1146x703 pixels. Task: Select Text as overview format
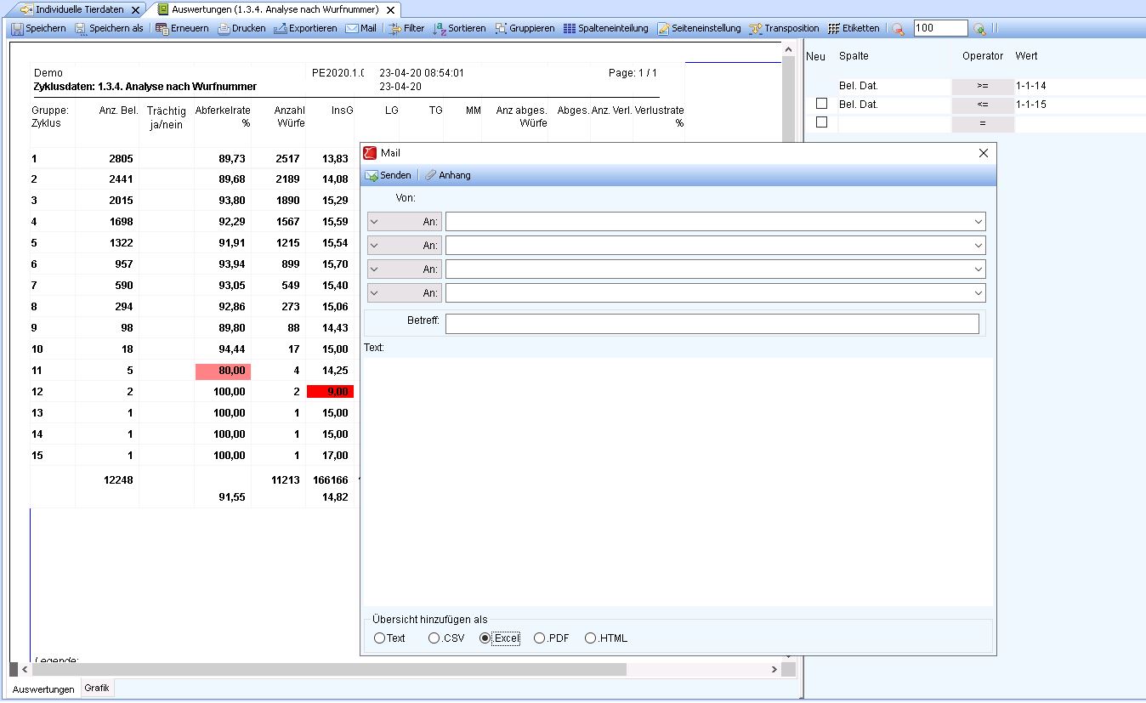[x=379, y=638]
